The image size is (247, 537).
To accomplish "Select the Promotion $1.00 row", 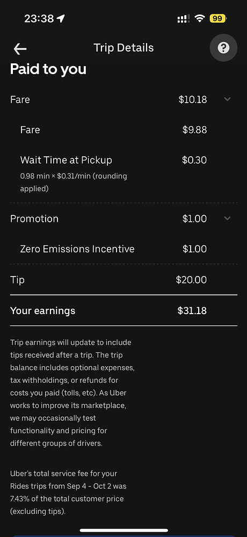I will coord(123,219).
